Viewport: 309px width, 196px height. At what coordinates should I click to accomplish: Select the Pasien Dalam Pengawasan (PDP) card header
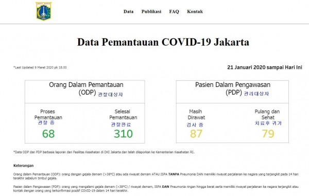point(233,92)
